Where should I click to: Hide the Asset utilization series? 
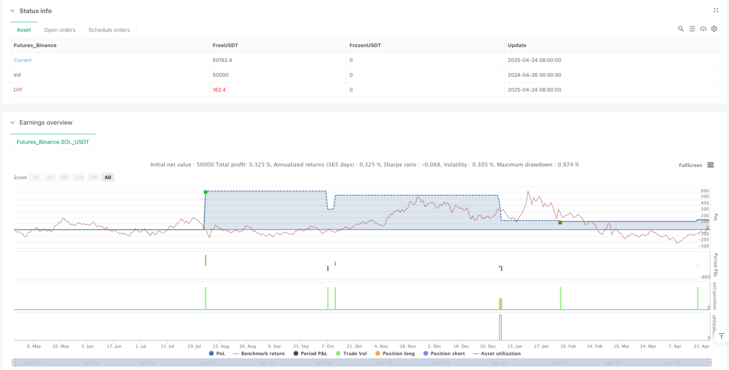[497, 353]
